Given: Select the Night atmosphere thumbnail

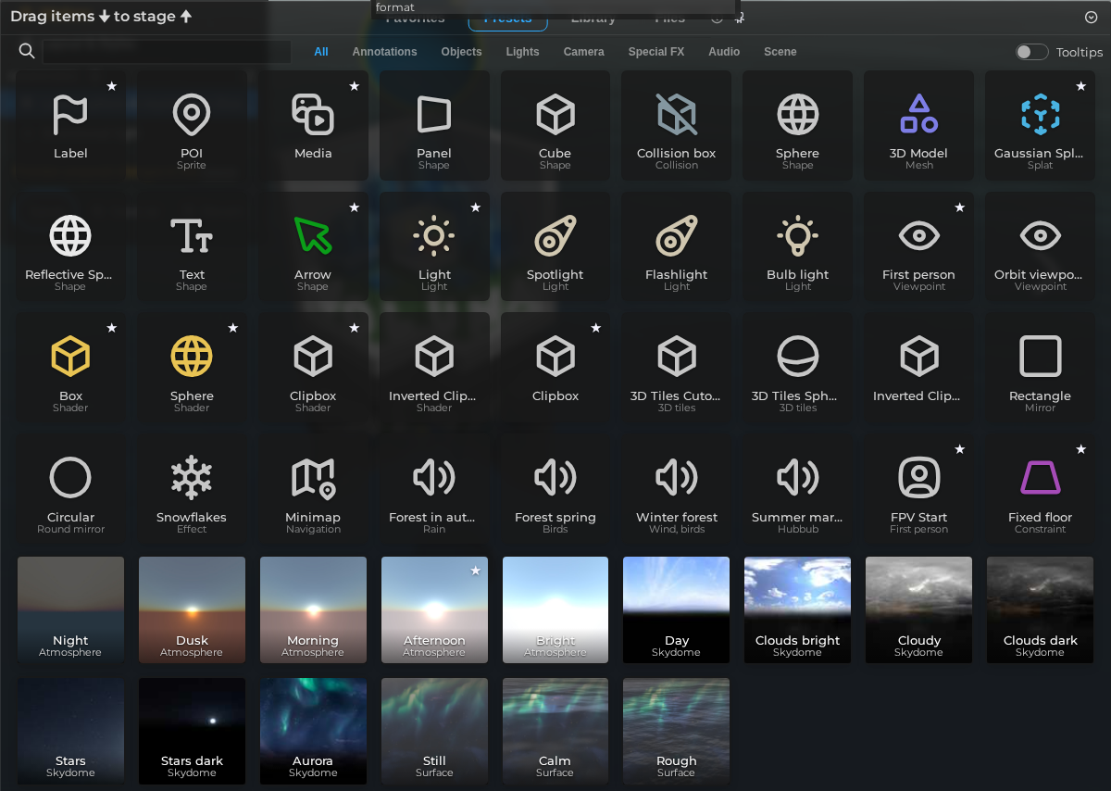Looking at the screenshot, I should pyautogui.click(x=70, y=609).
